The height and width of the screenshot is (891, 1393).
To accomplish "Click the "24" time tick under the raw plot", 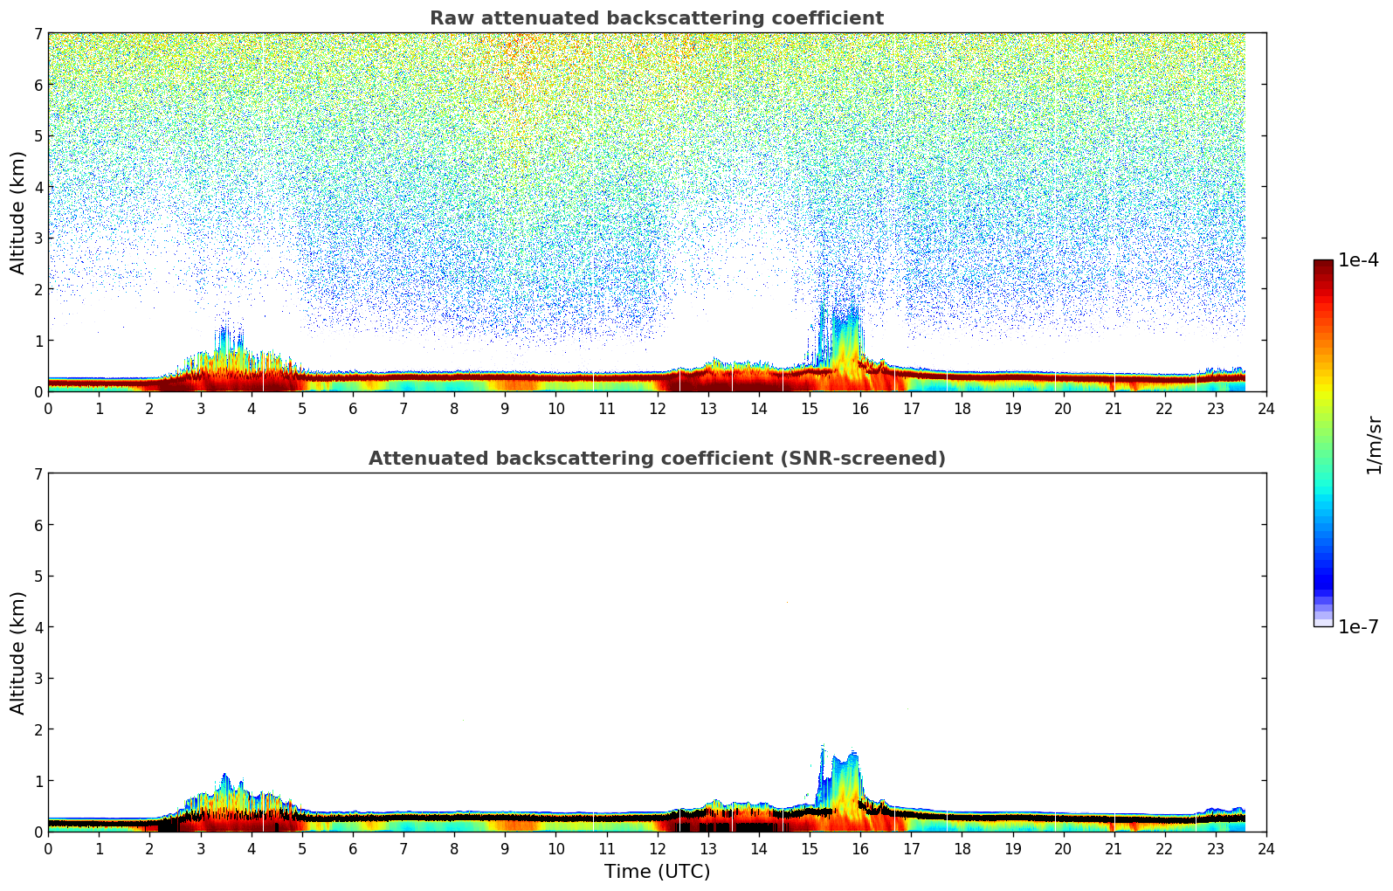I will pos(1266,408).
